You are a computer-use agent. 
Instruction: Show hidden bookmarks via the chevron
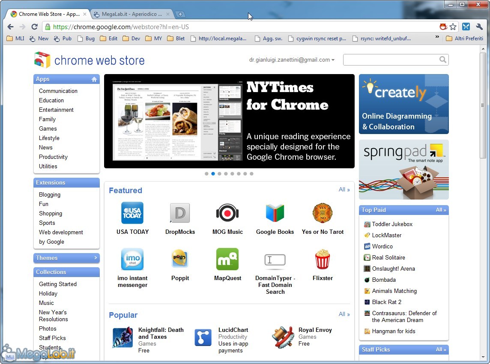(x=437, y=37)
